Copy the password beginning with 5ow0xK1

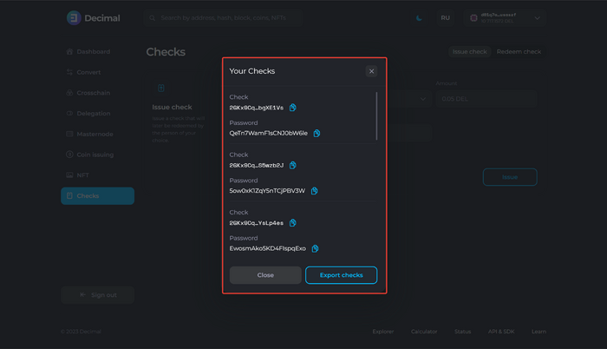(x=314, y=191)
